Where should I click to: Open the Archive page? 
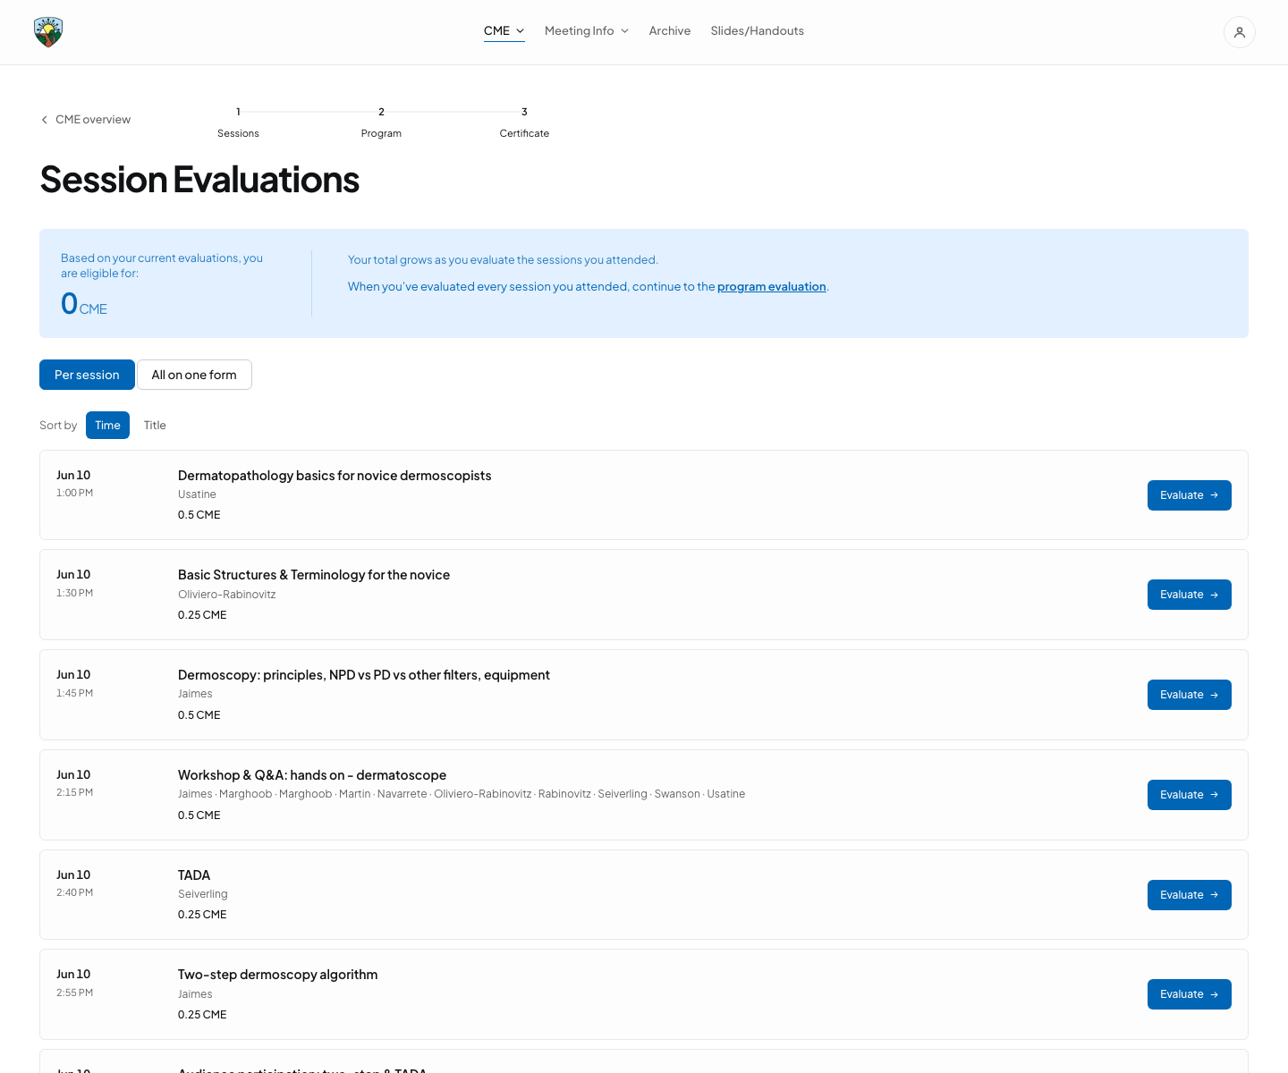[670, 31]
